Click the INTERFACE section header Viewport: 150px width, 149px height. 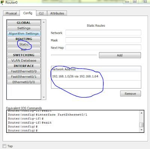[x=24, y=66]
